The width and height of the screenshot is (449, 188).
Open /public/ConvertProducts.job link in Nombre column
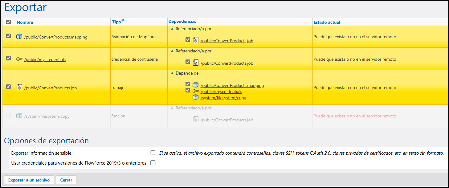click(50, 88)
